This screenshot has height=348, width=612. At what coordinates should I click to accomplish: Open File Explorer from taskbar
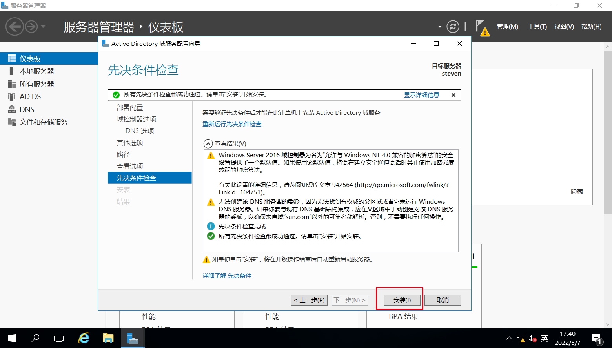pos(108,338)
